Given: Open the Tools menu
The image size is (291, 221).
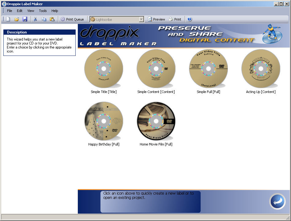Looking at the screenshot, I should tap(43, 11).
